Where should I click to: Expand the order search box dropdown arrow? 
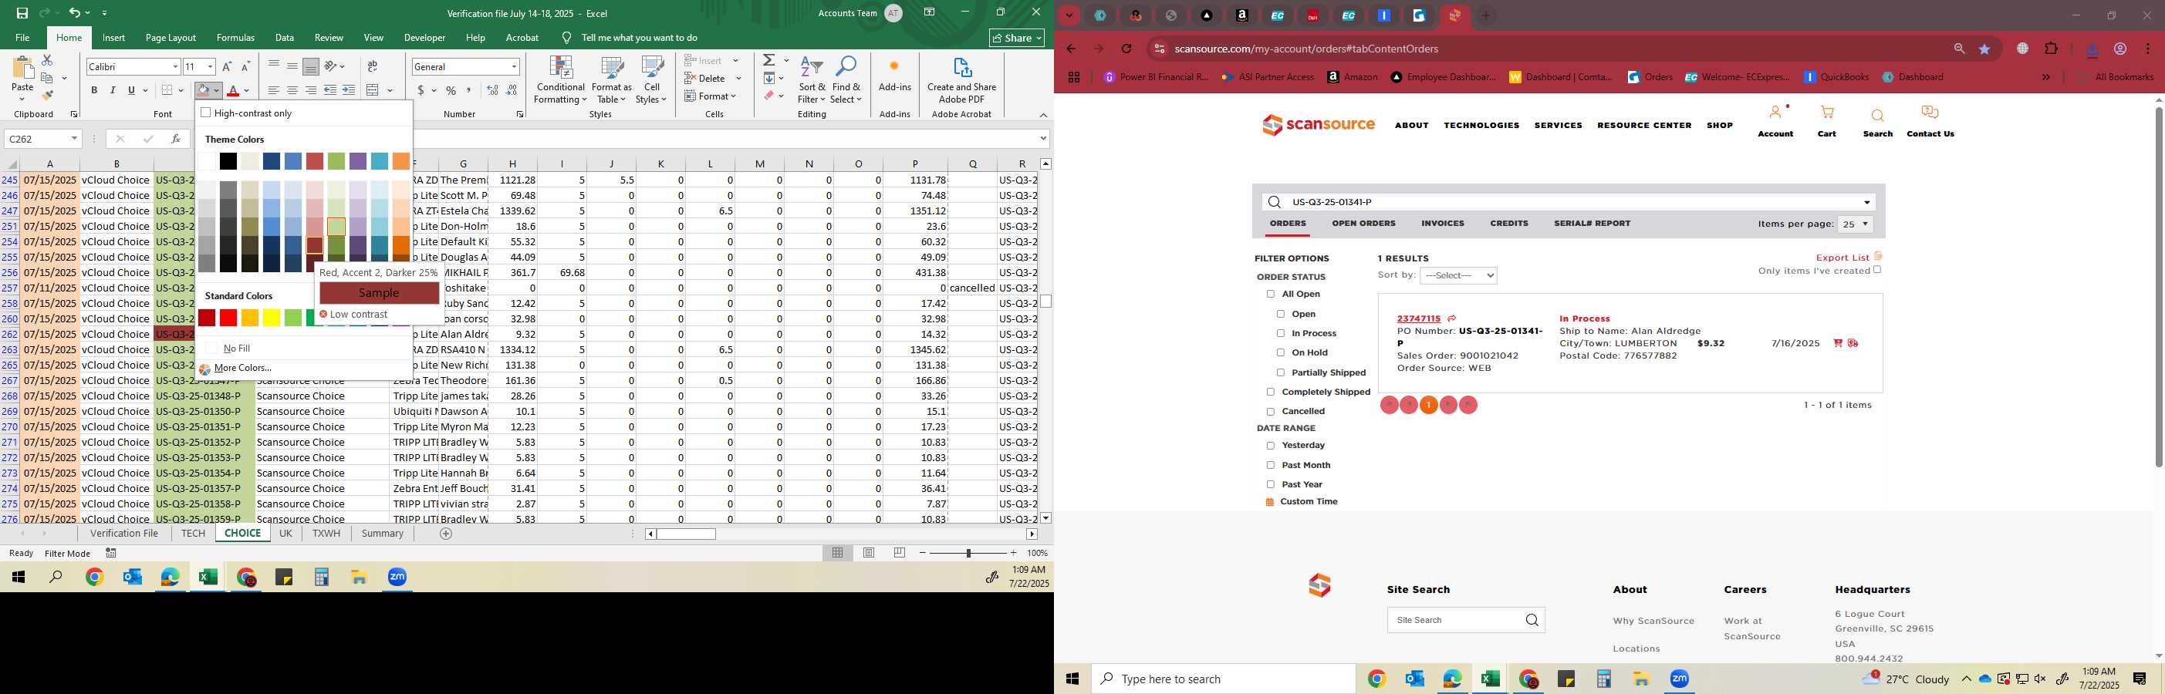[x=1867, y=203]
